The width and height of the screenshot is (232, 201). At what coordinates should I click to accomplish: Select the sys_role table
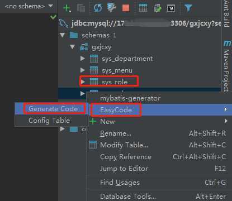click(115, 82)
